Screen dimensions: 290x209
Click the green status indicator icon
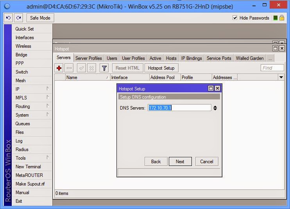[276, 18]
